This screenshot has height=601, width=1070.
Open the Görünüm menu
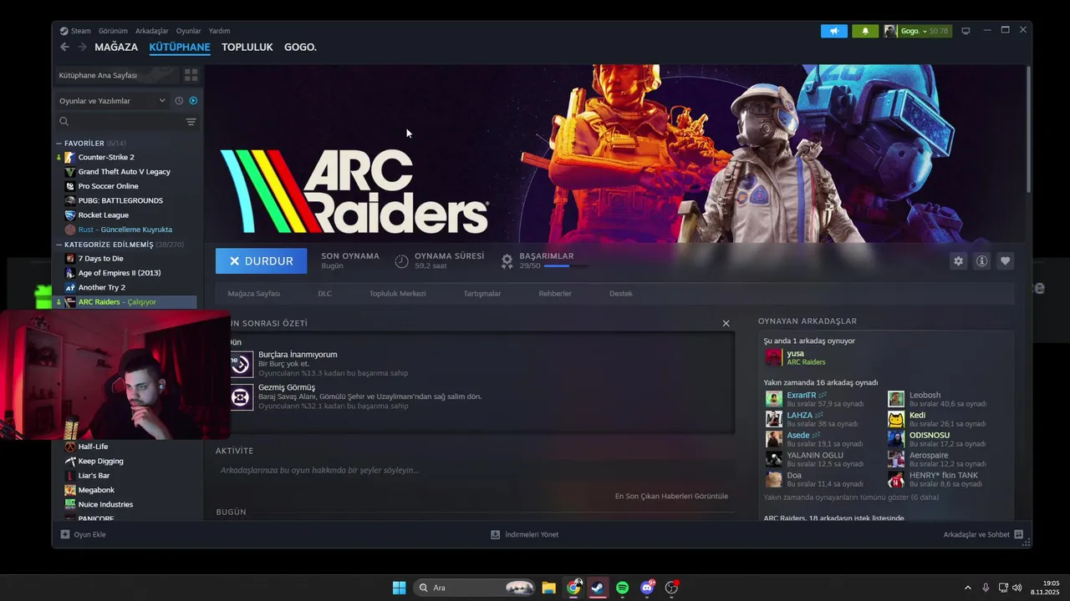tap(113, 31)
